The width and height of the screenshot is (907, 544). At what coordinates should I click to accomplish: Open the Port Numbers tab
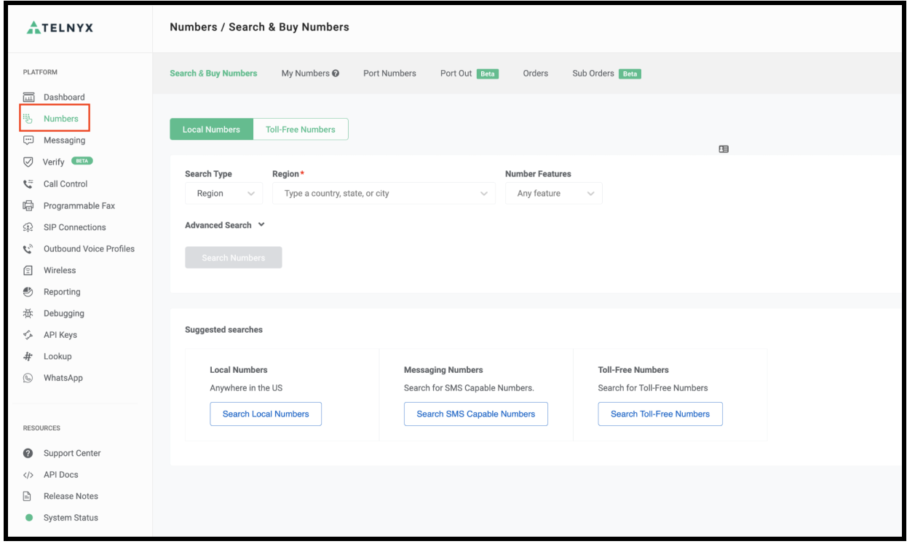click(x=389, y=74)
